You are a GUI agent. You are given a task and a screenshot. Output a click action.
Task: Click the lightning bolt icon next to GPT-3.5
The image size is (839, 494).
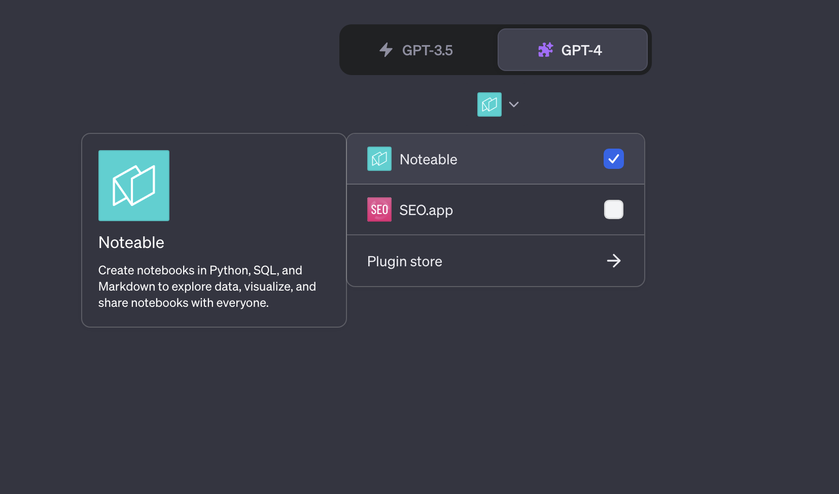(x=386, y=50)
